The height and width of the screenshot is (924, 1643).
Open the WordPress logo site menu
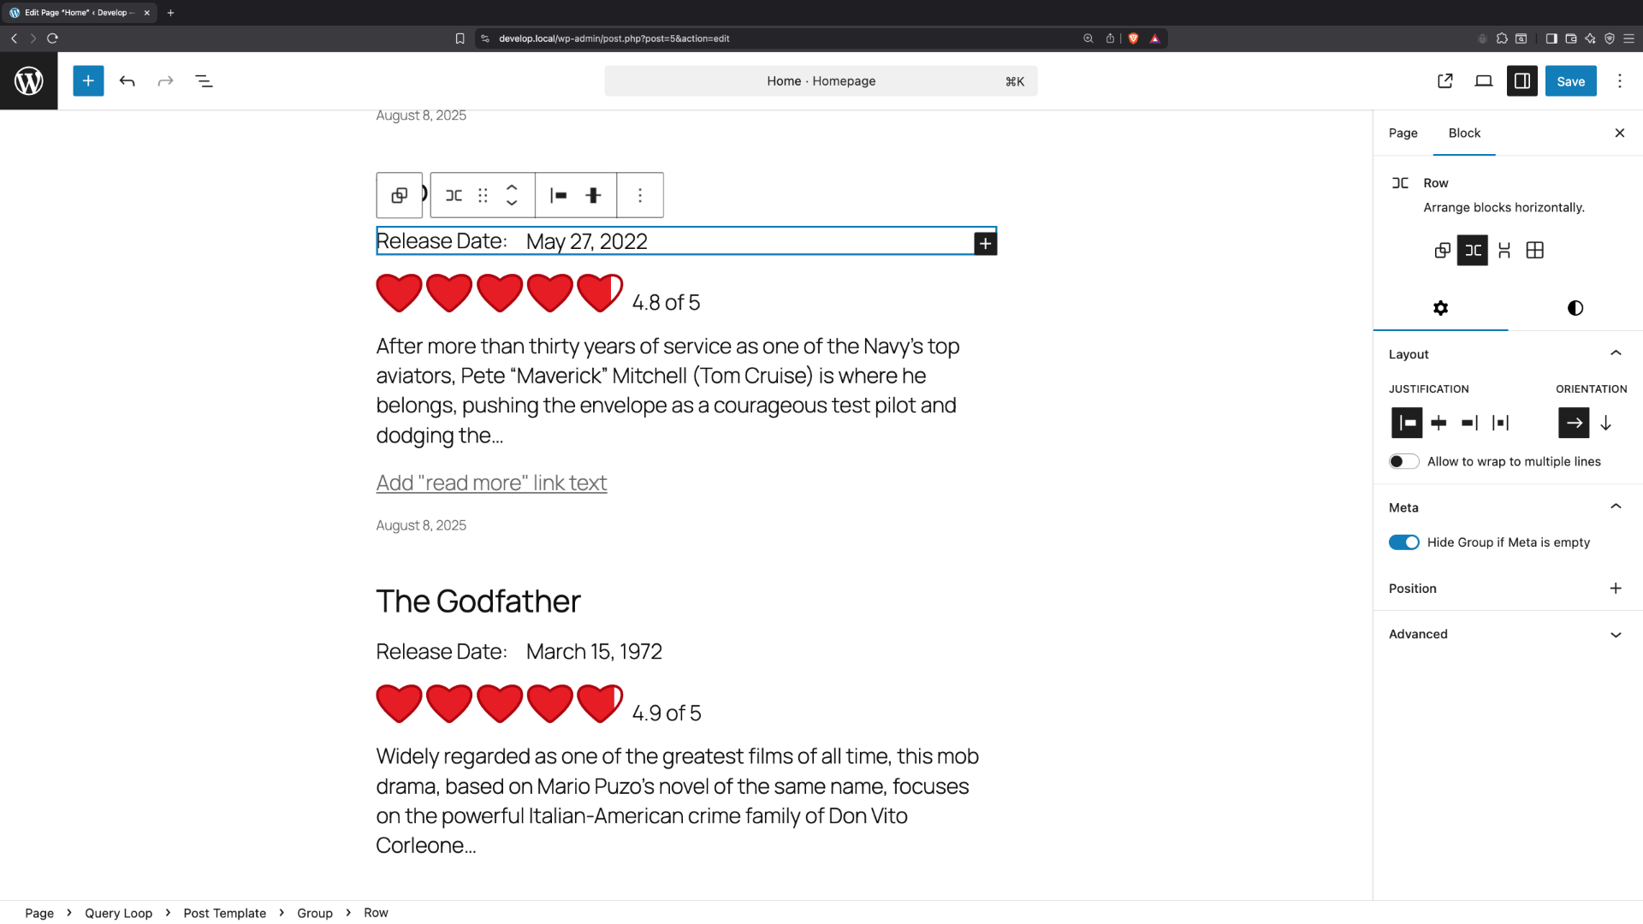tap(29, 80)
